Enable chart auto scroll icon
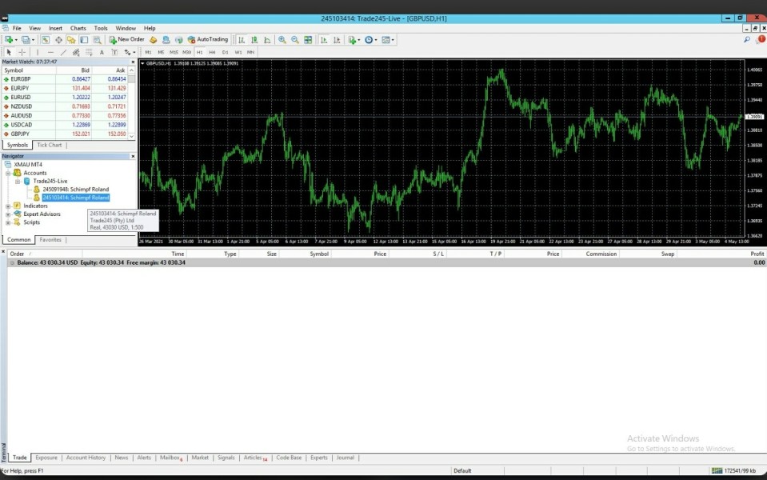Viewport: 767px width, 480px height. pyautogui.click(x=324, y=40)
